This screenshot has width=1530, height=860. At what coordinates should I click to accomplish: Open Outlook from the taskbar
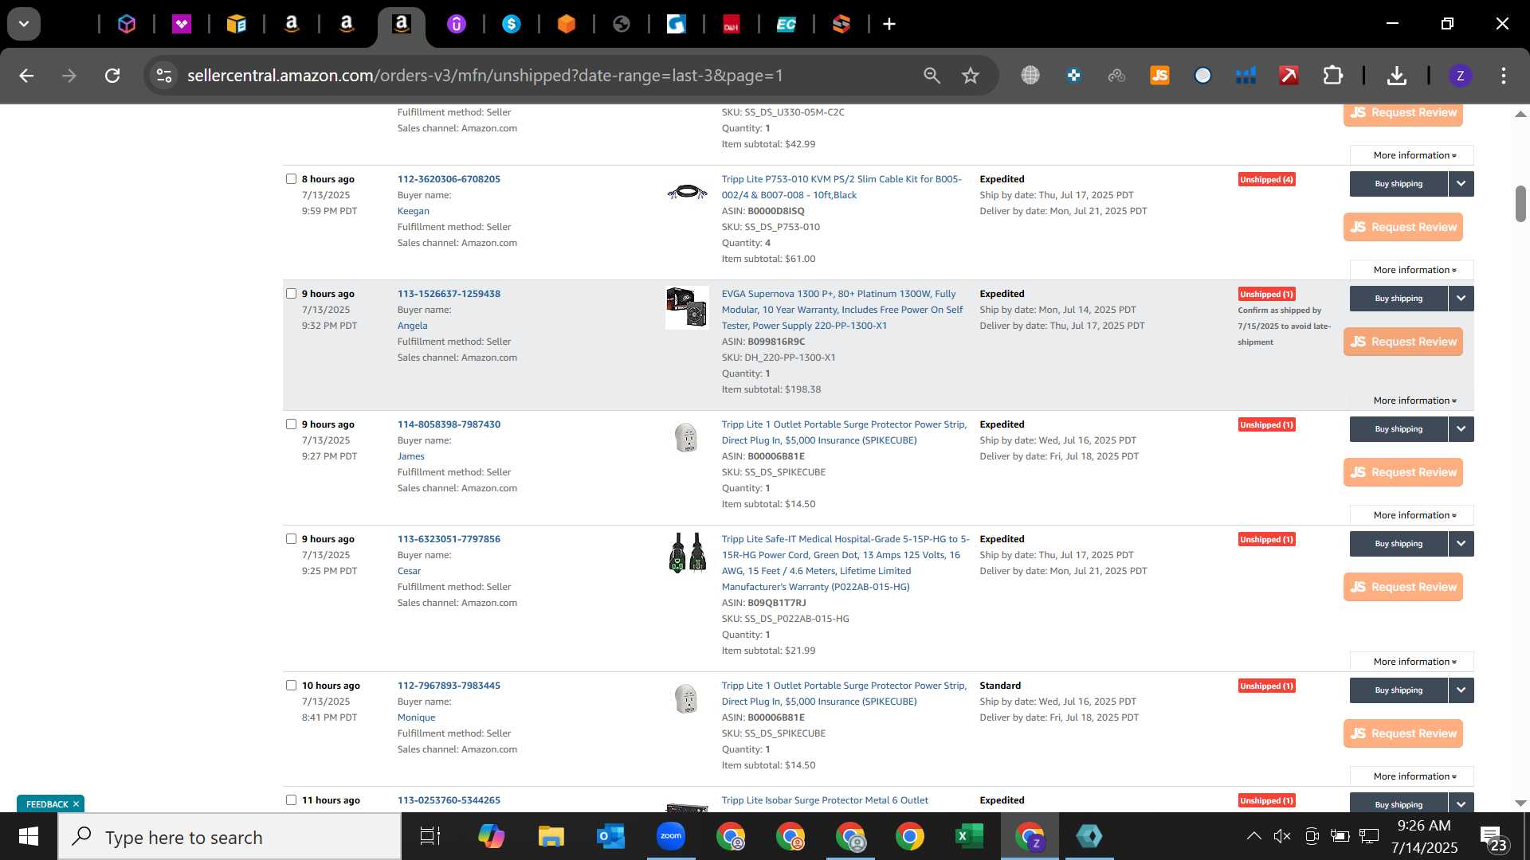tap(610, 836)
